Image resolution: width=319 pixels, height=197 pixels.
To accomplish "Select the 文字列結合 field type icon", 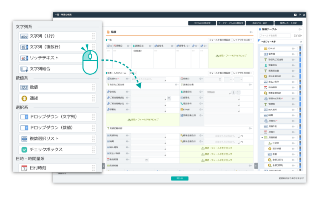I will tap(24, 69).
